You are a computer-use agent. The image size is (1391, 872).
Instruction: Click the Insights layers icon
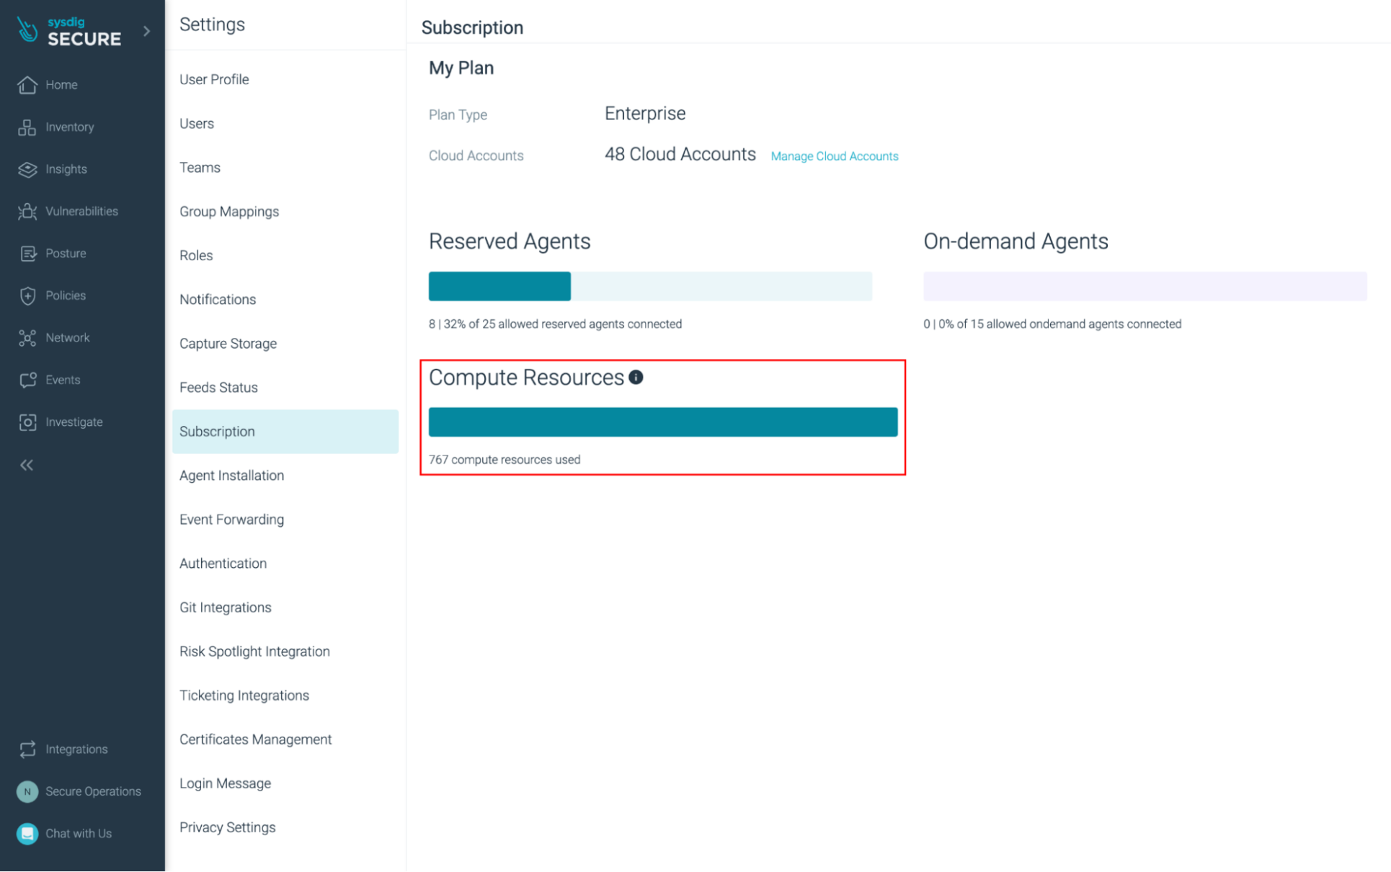[x=27, y=169]
